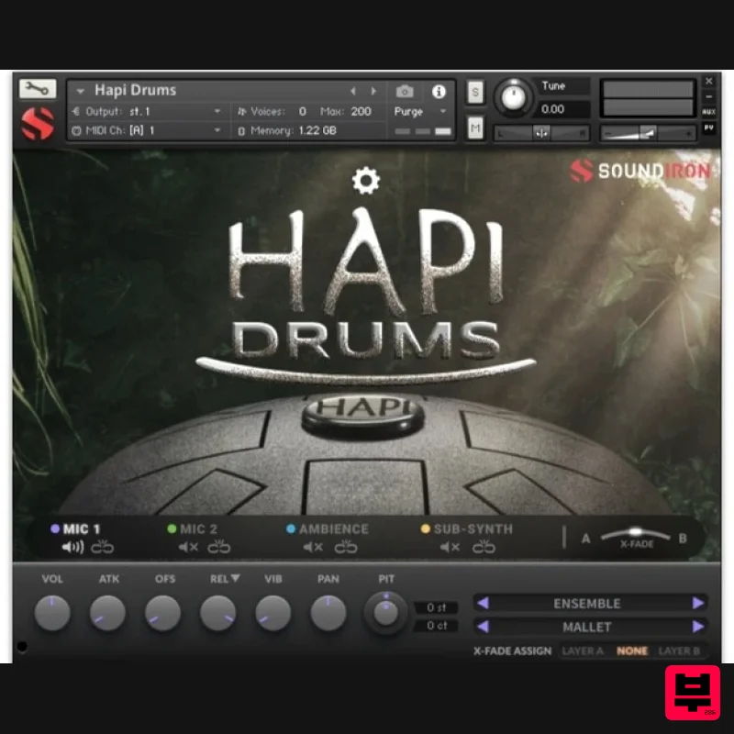Select next ENSEMBLE option right arrow

pyautogui.click(x=698, y=603)
